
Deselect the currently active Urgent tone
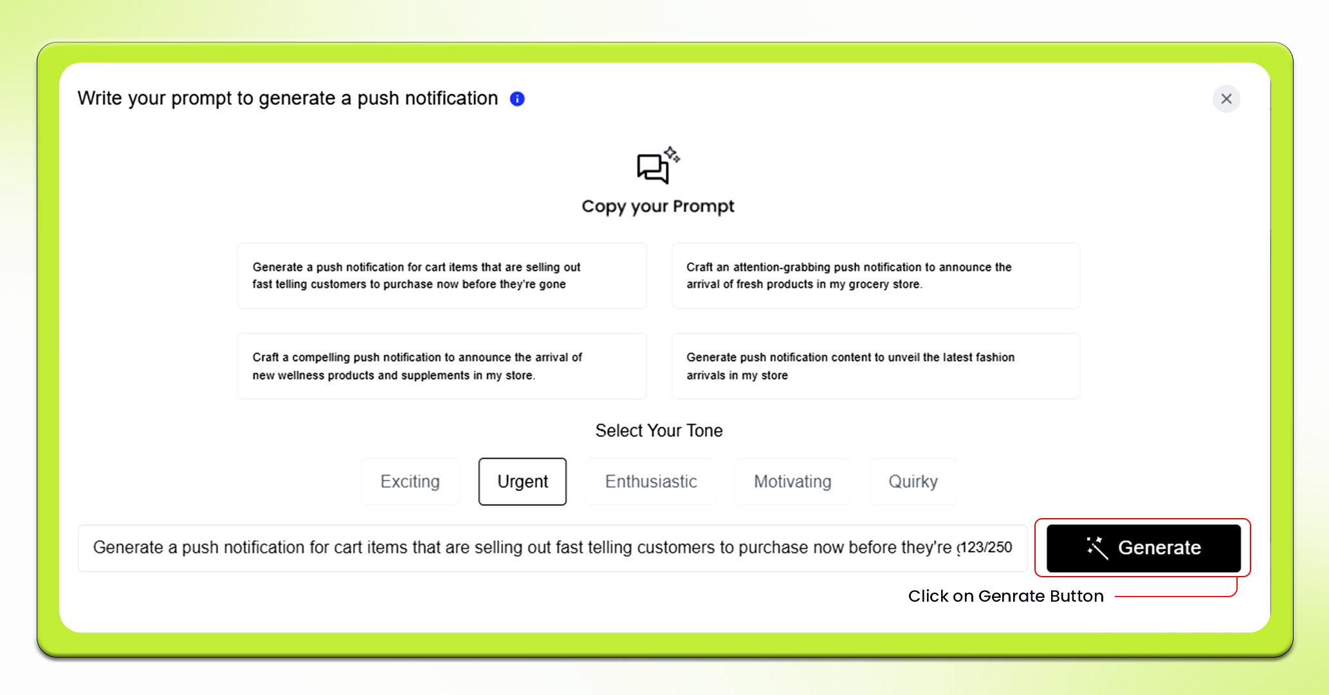(522, 481)
